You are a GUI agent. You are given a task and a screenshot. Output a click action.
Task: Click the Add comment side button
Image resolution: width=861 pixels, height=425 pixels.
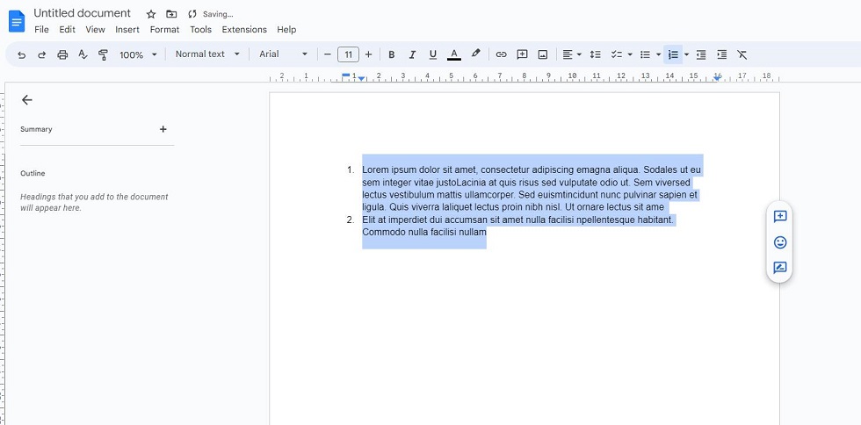780,216
